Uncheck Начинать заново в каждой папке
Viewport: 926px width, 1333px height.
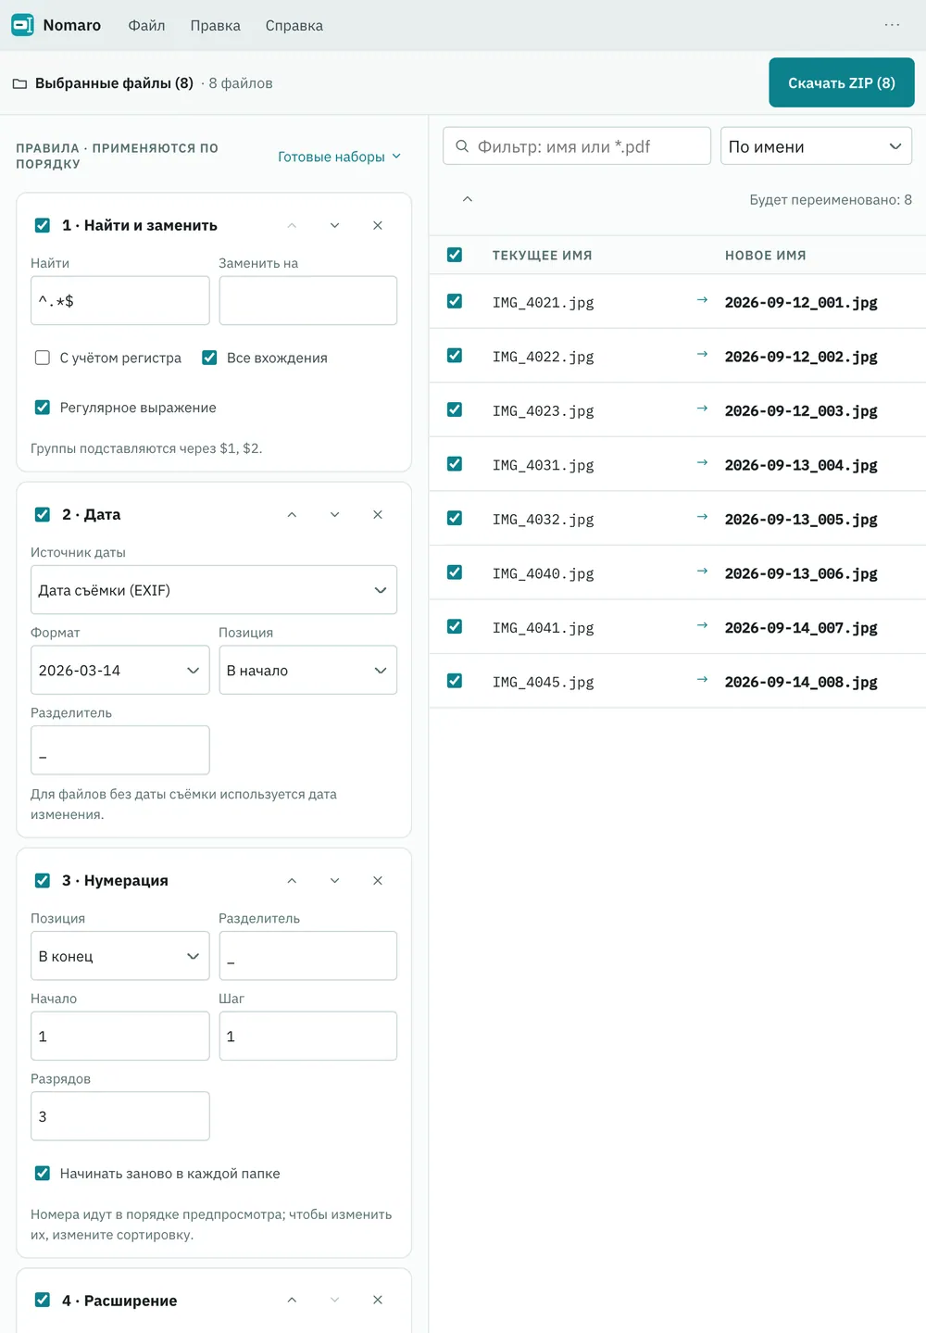pos(43,1173)
